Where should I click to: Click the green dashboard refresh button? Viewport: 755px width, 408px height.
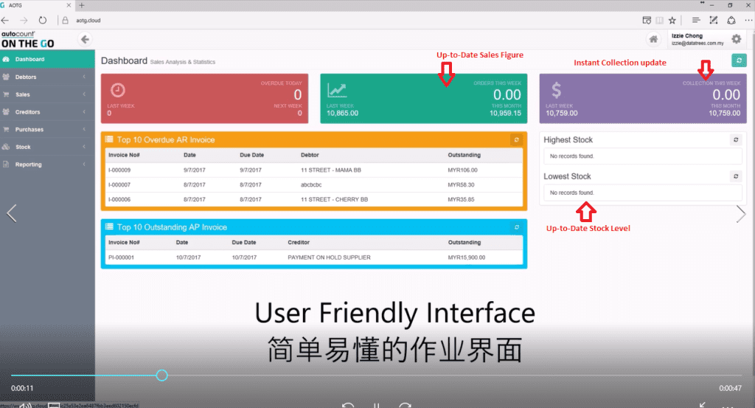click(737, 60)
